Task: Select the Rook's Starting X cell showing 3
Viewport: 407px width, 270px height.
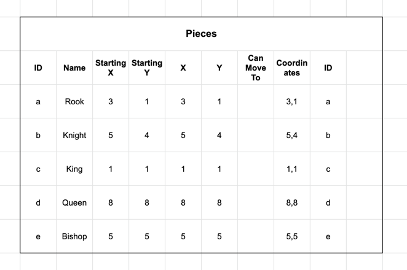Action: [x=111, y=101]
